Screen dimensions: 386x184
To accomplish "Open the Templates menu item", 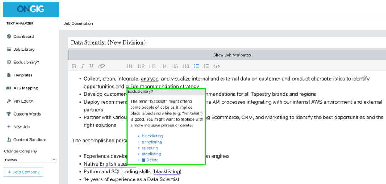I will 23,75.
